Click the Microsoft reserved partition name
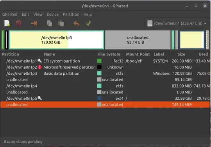 tap(70, 67)
